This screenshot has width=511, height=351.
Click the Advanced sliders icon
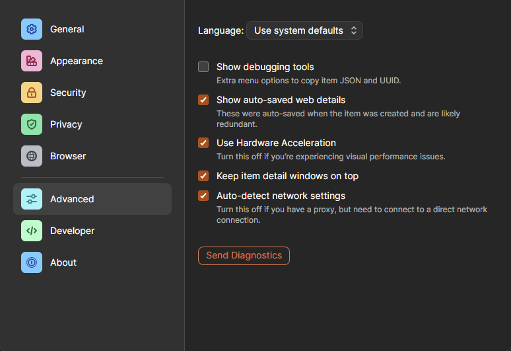coord(32,199)
